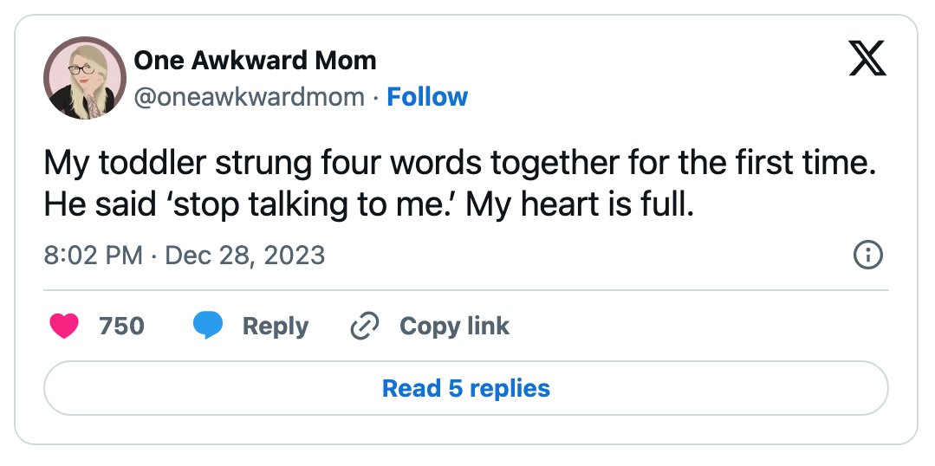Click the 8:02 PM time text
Image resolution: width=935 pixels, height=466 pixels.
coord(93,256)
